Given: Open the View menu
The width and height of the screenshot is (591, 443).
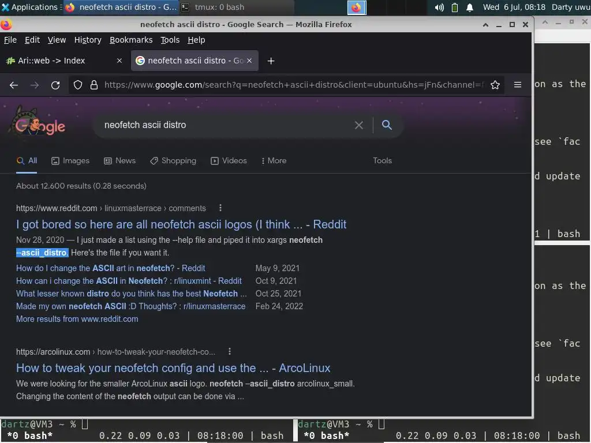Looking at the screenshot, I should point(57,40).
